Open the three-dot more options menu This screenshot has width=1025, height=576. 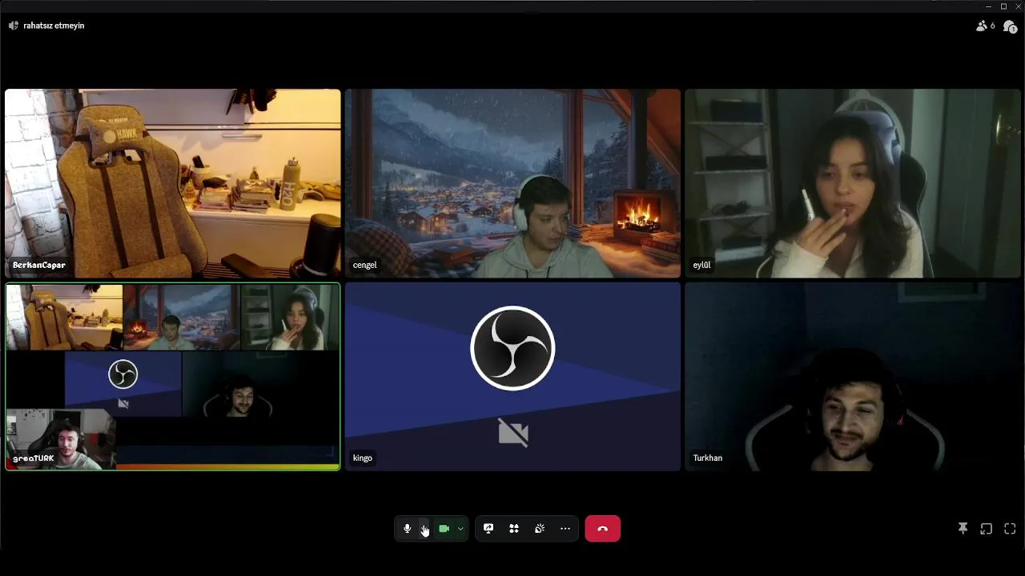pyautogui.click(x=565, y=529)
